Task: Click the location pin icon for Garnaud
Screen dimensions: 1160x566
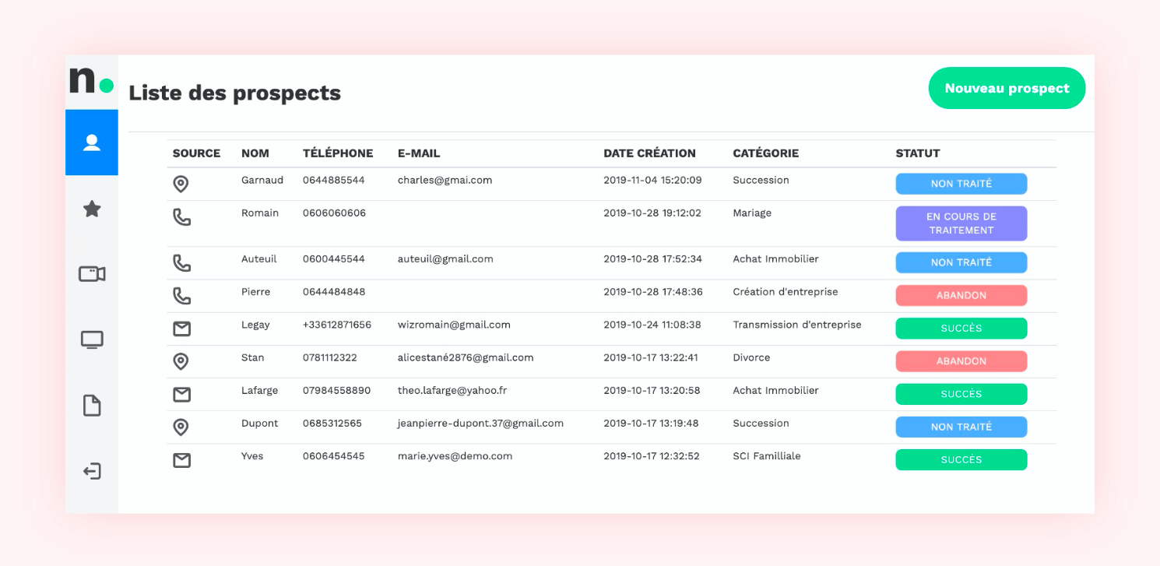Action: tap(181, 185)
